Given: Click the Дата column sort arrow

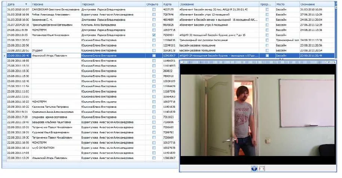Looking at the screenshot, I should coord(26,4).
